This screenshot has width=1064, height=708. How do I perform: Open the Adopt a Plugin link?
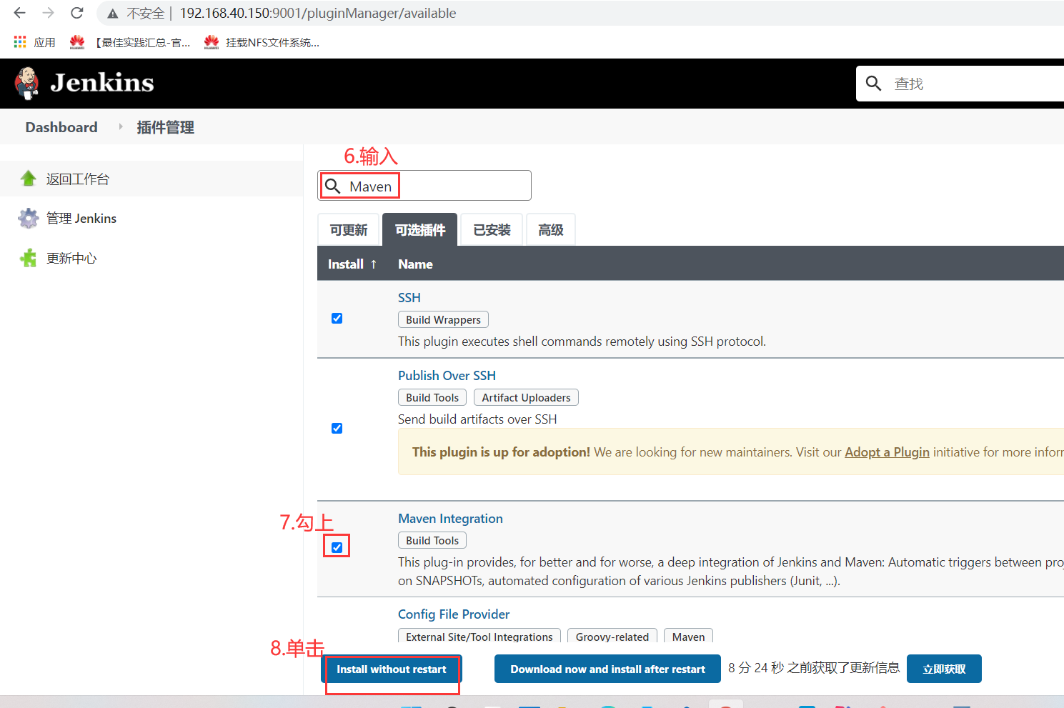pos(887,452)
